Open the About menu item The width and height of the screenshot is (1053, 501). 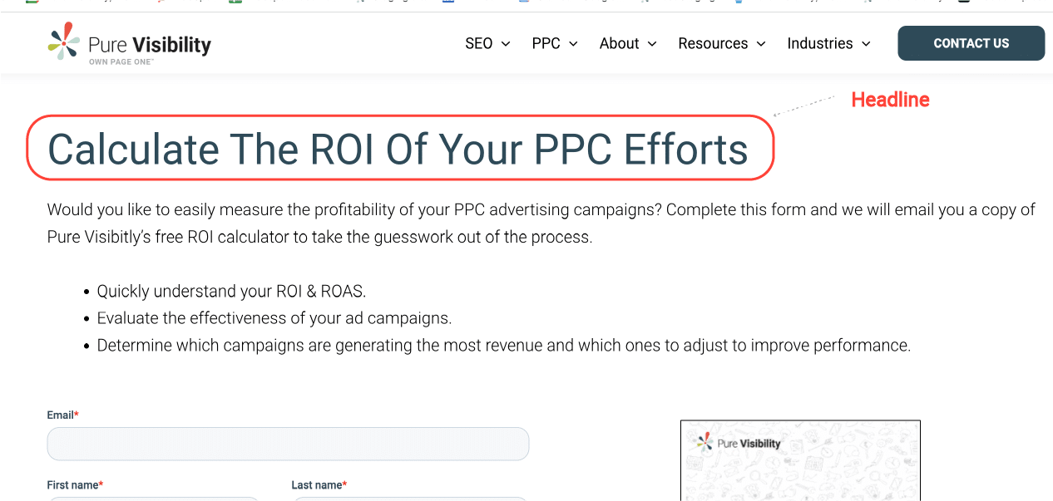tap(620, 43)
